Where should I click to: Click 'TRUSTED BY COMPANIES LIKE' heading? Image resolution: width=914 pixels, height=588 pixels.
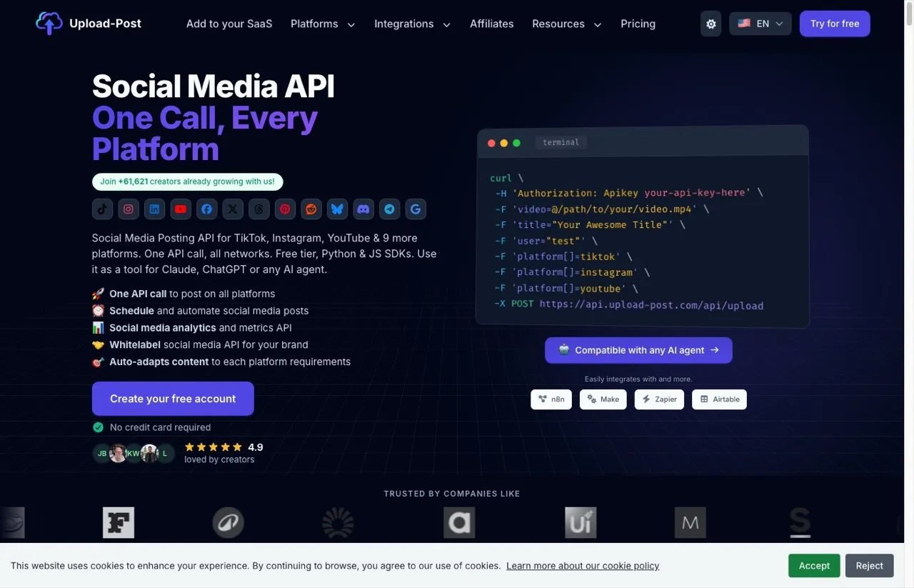coord(452,494)
